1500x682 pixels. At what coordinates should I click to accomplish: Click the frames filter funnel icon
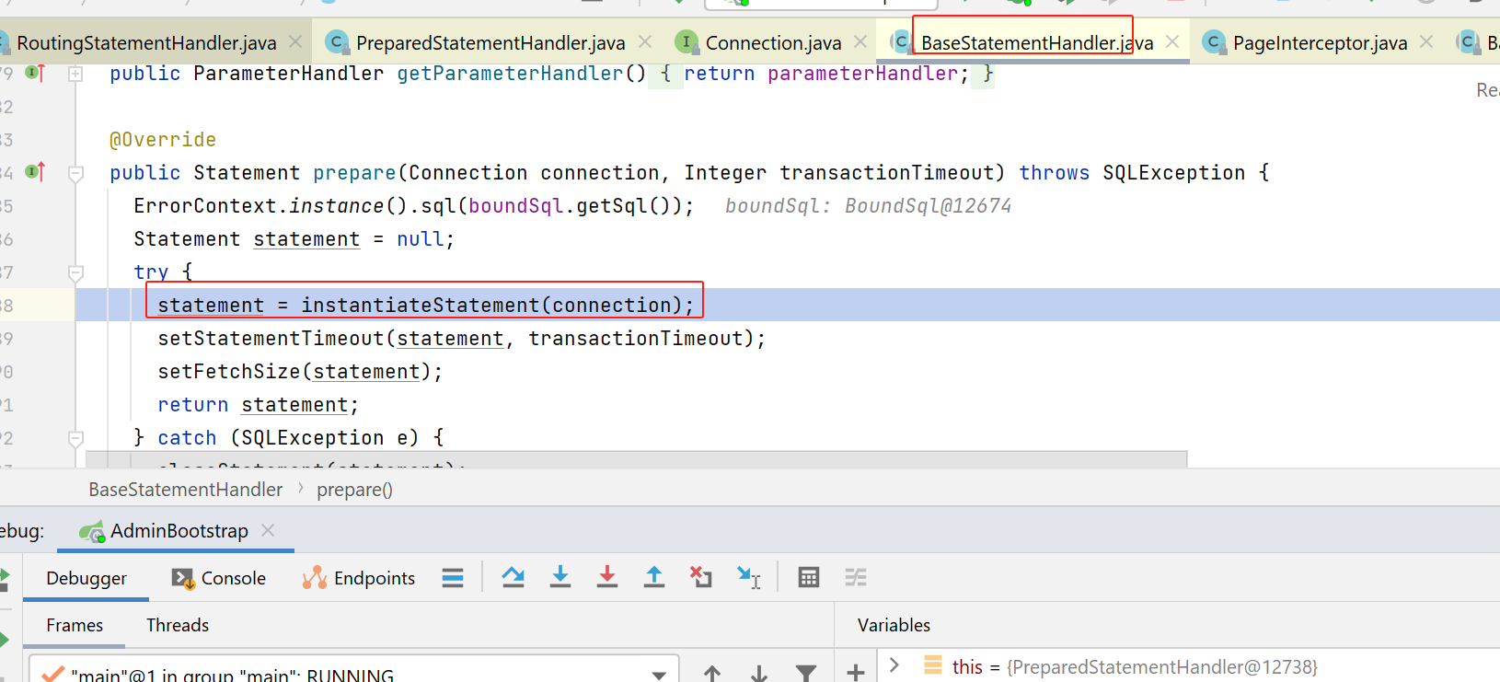coord(806,673)
